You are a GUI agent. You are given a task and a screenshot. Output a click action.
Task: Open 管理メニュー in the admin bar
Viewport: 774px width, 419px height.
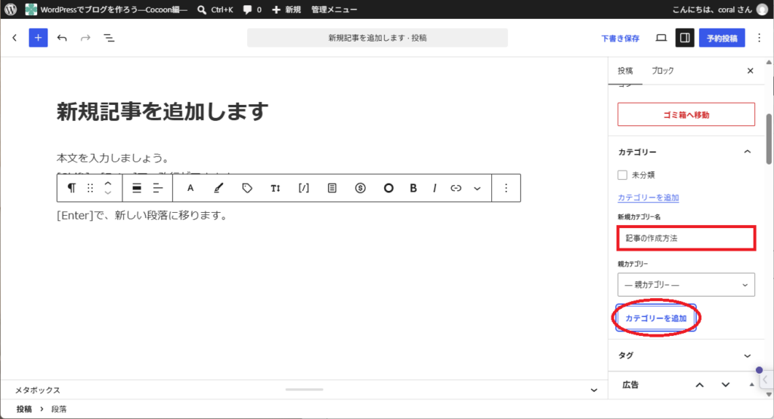[x=334, y=9]
